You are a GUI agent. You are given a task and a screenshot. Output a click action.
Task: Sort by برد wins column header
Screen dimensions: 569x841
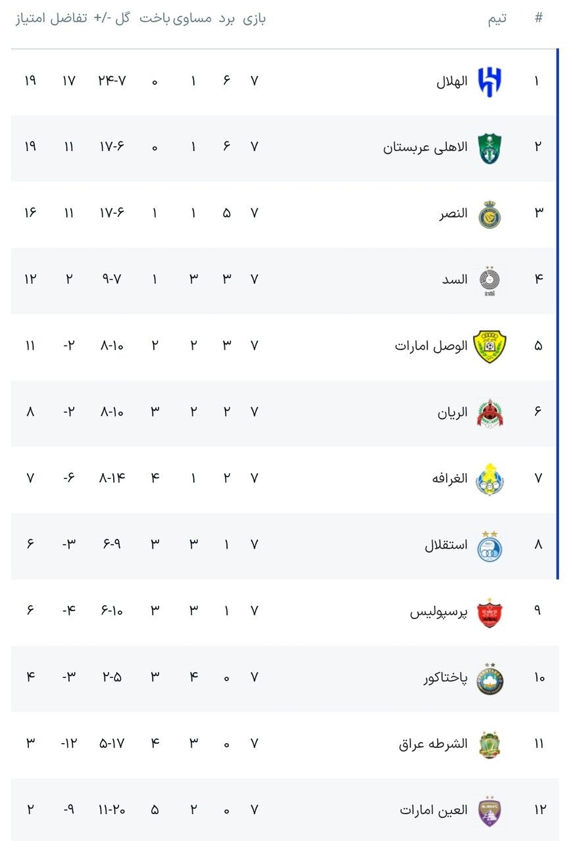(227, 18)
